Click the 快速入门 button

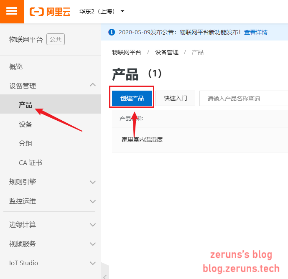175,98
